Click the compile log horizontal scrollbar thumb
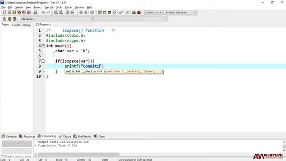This screenshot has width=286, height=161. [x=79, y=154]
